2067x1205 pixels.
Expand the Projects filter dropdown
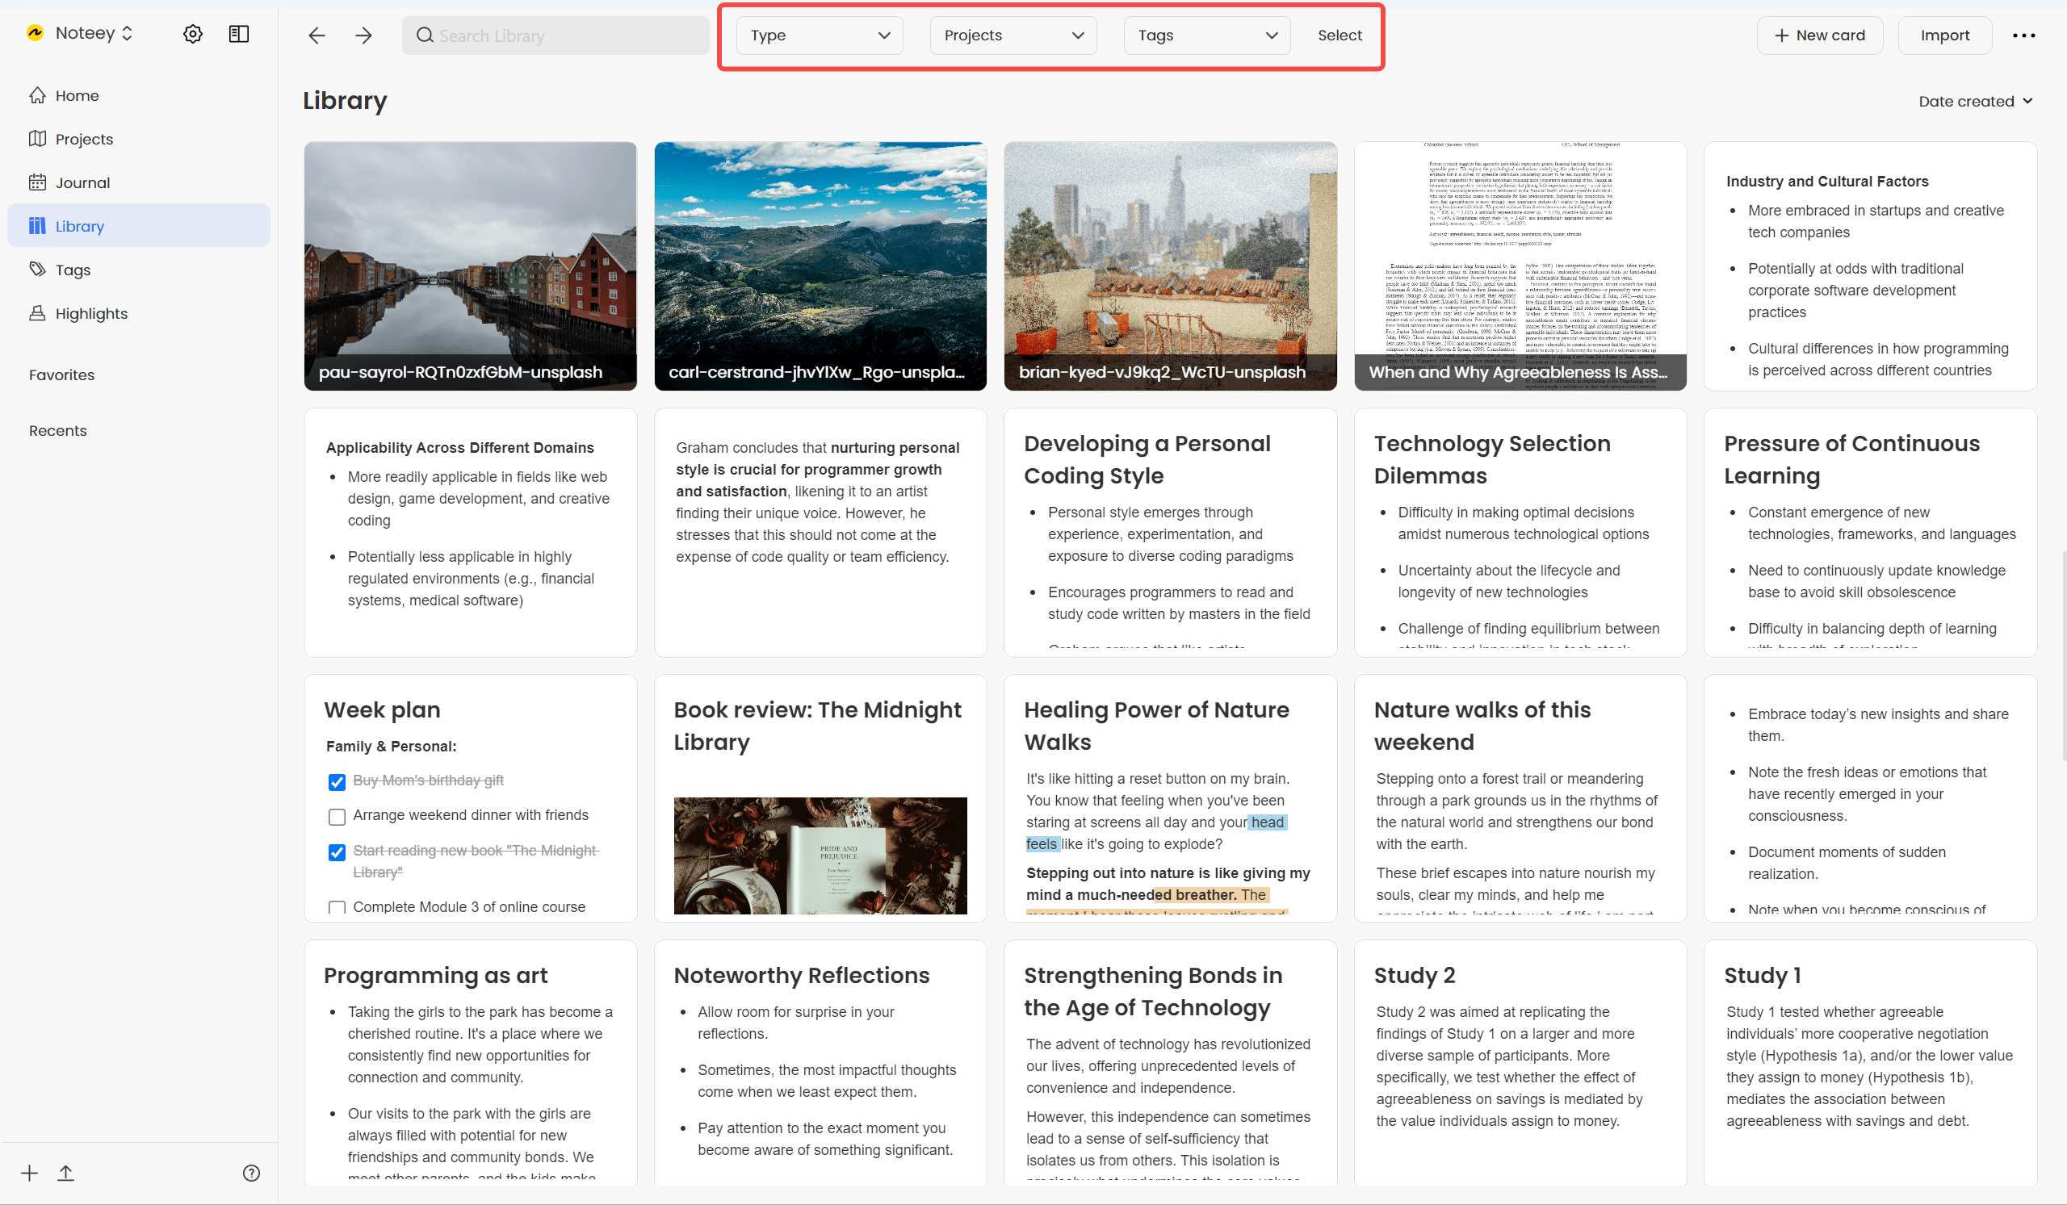[x=1013, y=36]
